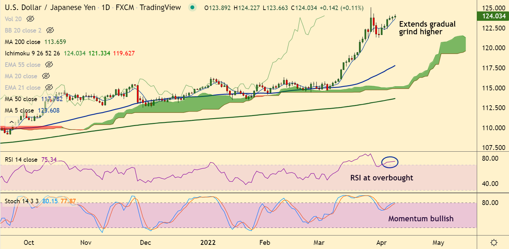
Task: Click 117.500 on the price axis
Action: coord(493,68)
